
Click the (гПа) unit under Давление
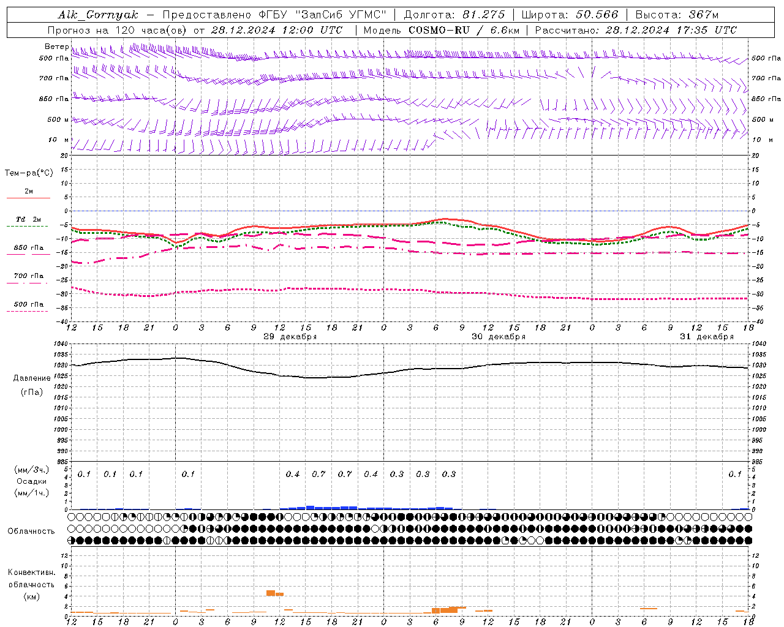[x=32, y=392]
